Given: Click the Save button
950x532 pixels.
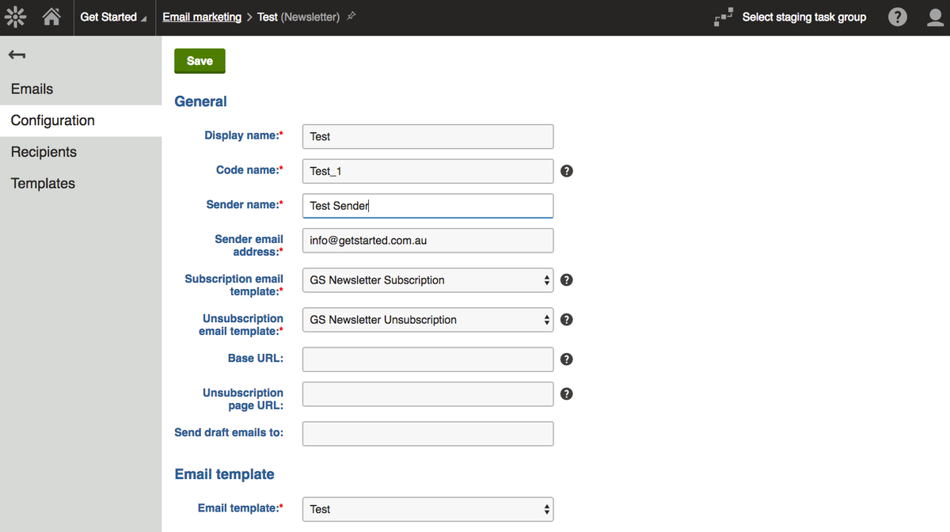Looking at the screenshot, I should click(199, 60).
